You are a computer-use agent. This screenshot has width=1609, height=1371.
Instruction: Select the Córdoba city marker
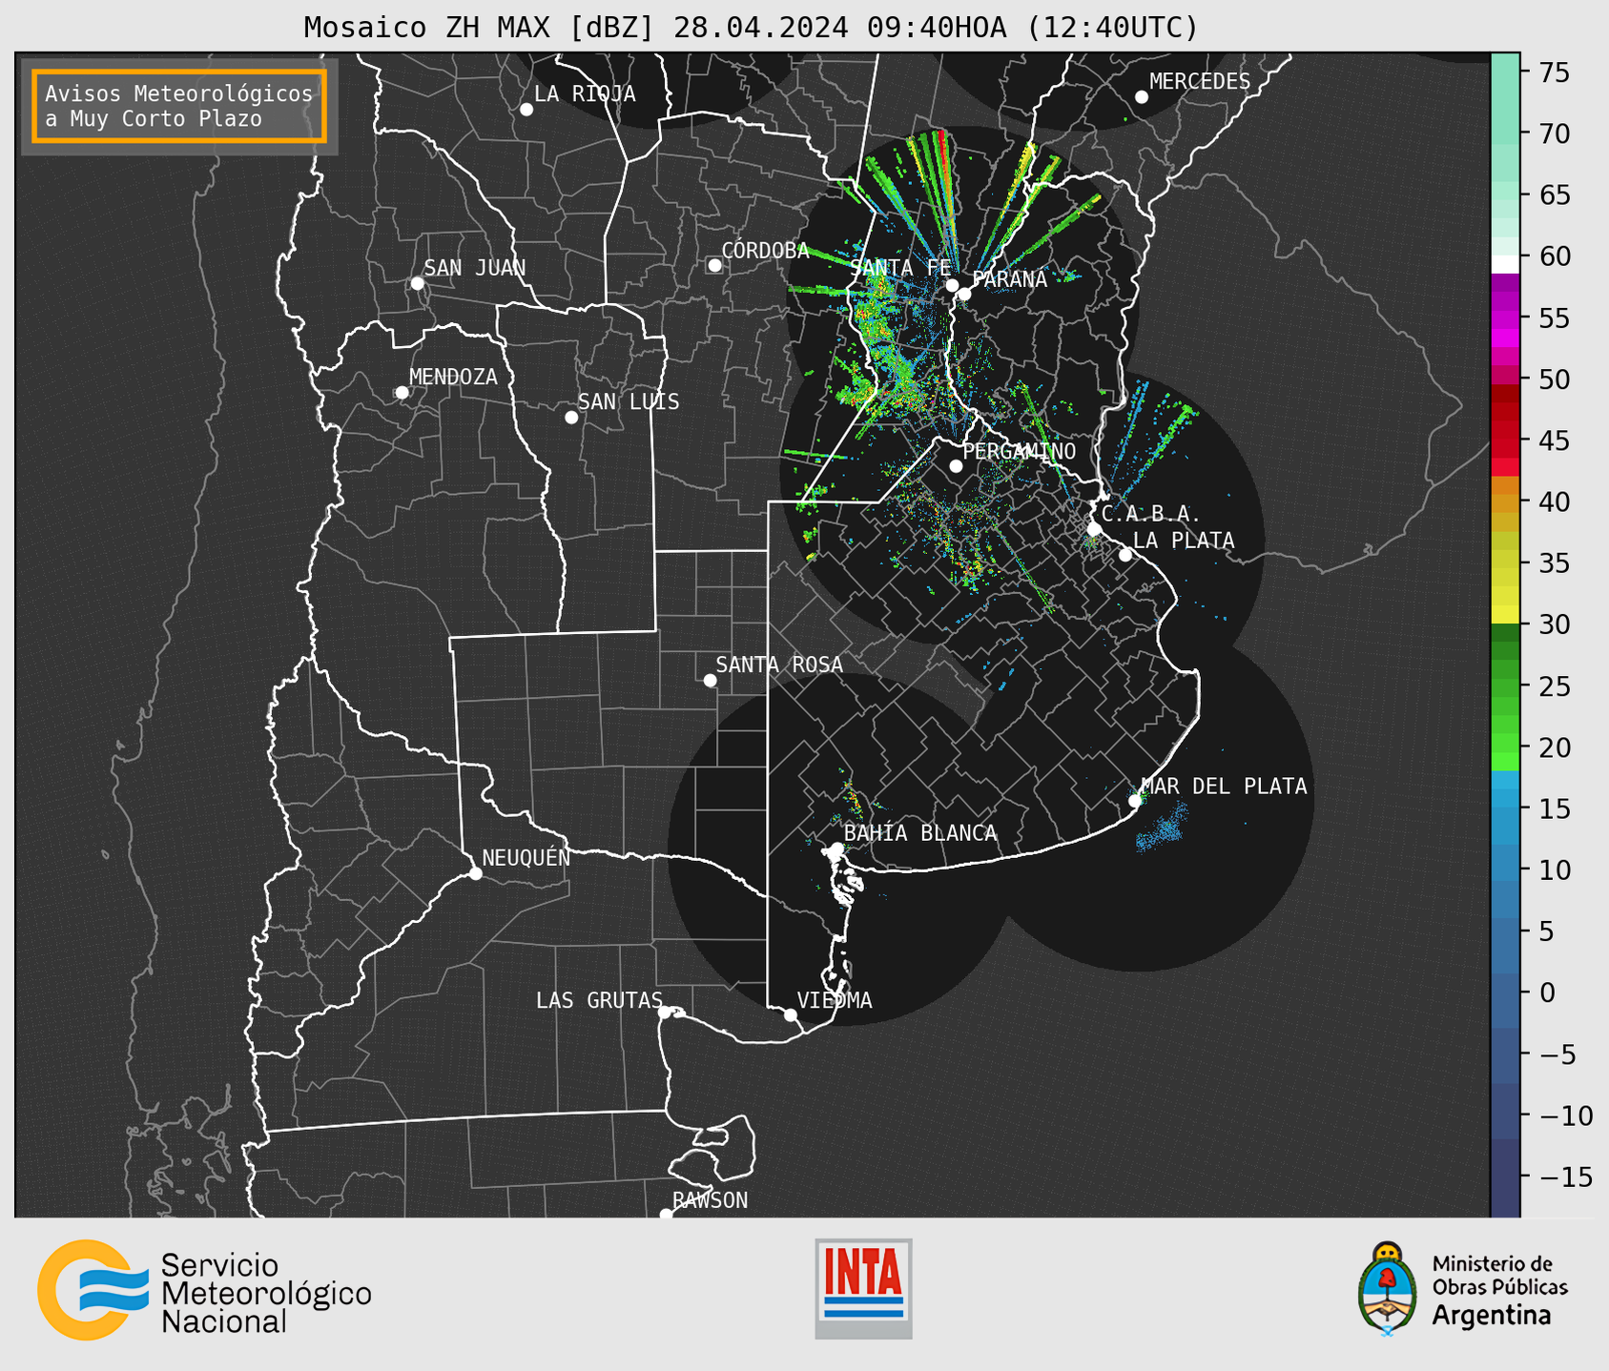click(x=714, y=265)
